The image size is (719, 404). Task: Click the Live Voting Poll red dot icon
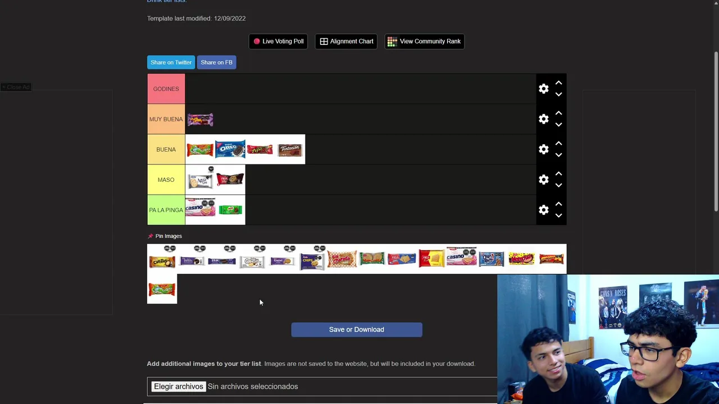[x=257, y=41]
